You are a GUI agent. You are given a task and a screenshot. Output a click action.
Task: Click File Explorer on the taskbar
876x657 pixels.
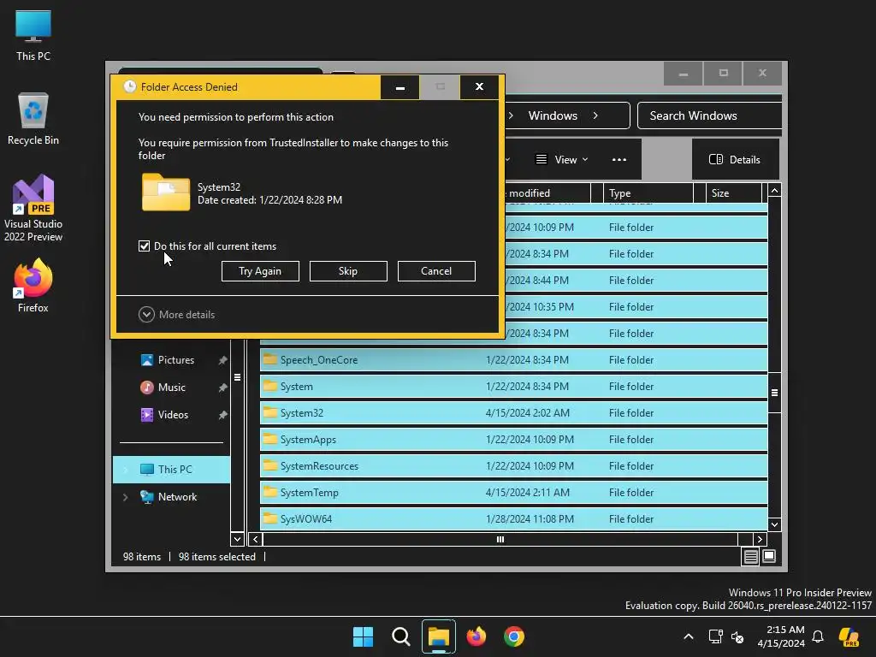coord(439,636)
